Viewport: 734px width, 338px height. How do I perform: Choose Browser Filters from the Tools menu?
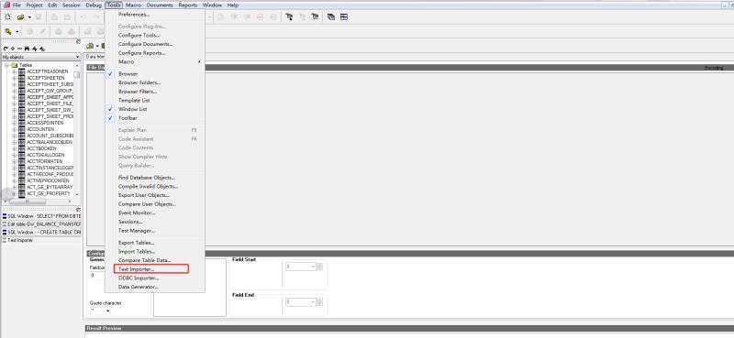139,92
